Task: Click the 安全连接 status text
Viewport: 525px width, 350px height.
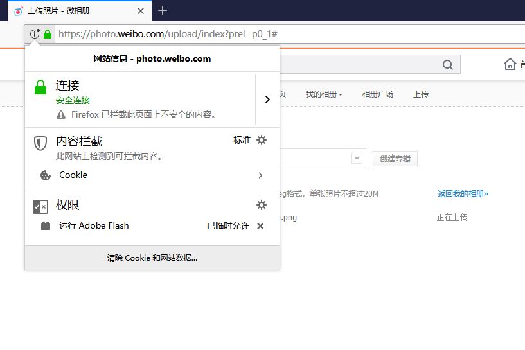Action: tap(73, 100)
